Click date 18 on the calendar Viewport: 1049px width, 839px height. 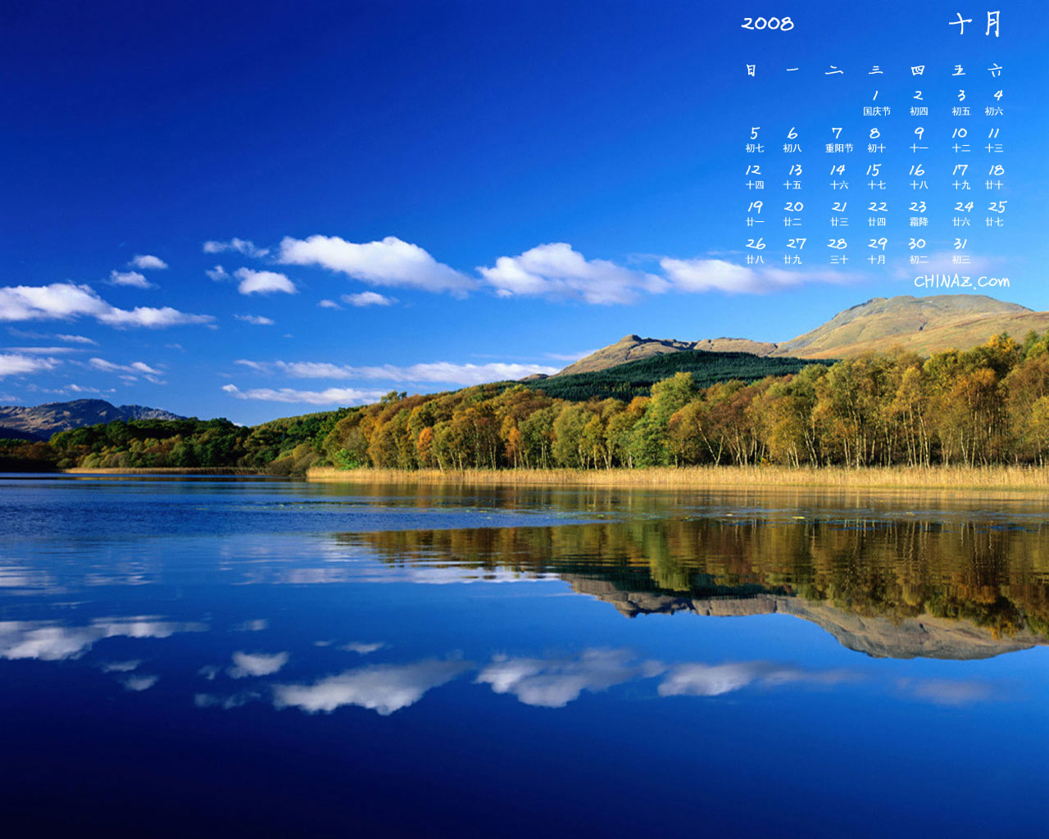click(x=995, y=175)
